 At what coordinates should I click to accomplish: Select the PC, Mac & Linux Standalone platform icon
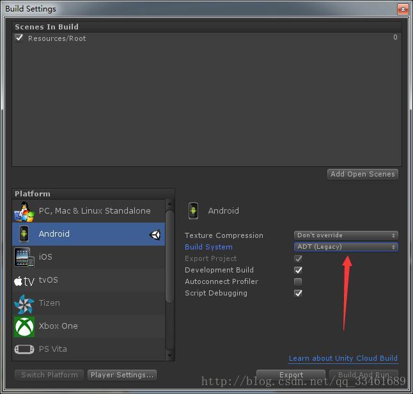24,212
